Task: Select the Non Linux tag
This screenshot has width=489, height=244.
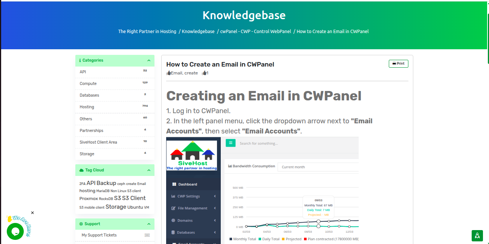Action: (x=118, y=191)
